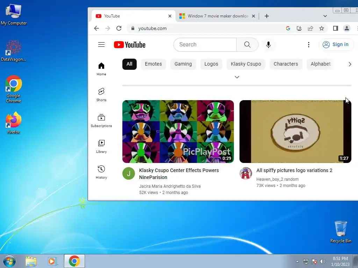Viewport: 358px width, 268px height.
Task: Open Klasky Csupo Center Effects Powers title link
Action: pos(179,174)
